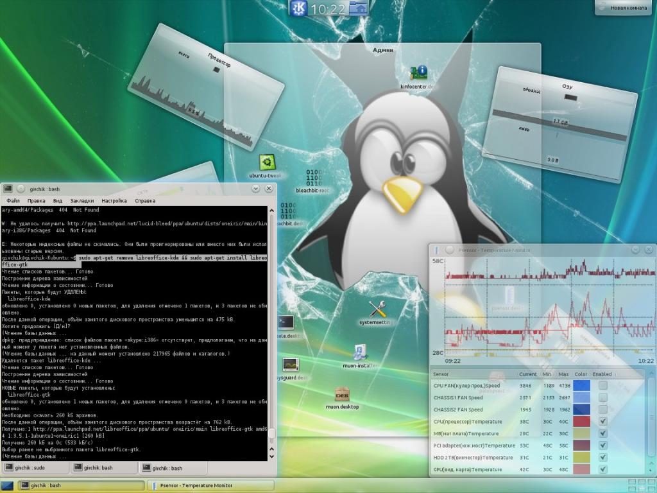Click the Enabled column header in Psensor
657x493 pixels.
pos(602,374)
